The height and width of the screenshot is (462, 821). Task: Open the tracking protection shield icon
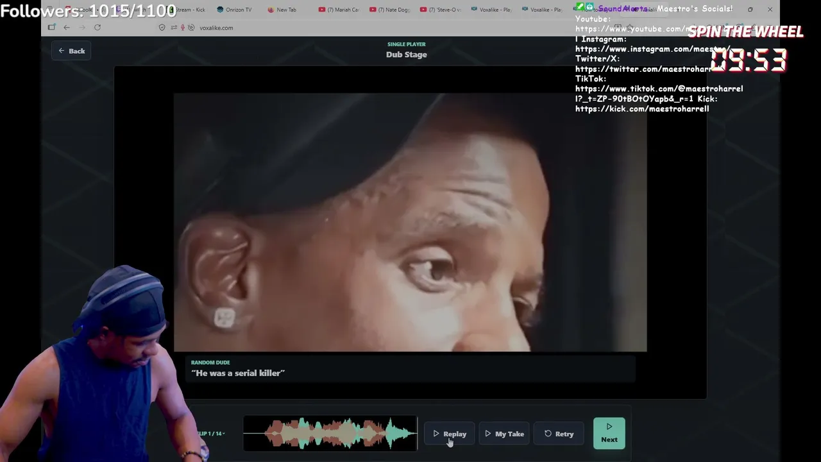point(162,28)
